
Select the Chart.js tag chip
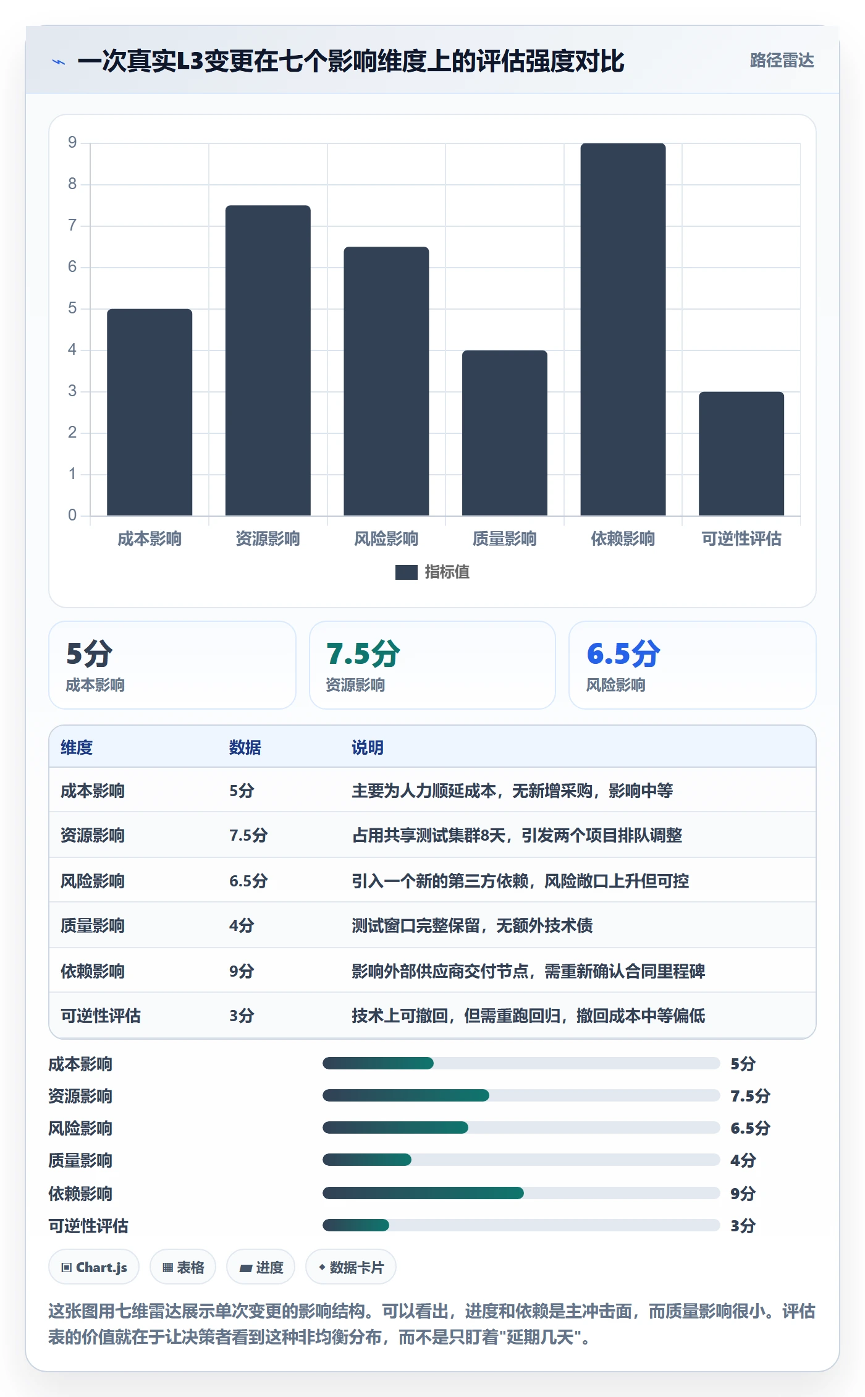click(94, 1267)
